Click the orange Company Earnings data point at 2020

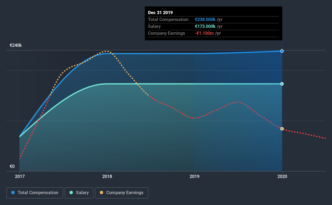pyautogui.click(x=282, y=129)
